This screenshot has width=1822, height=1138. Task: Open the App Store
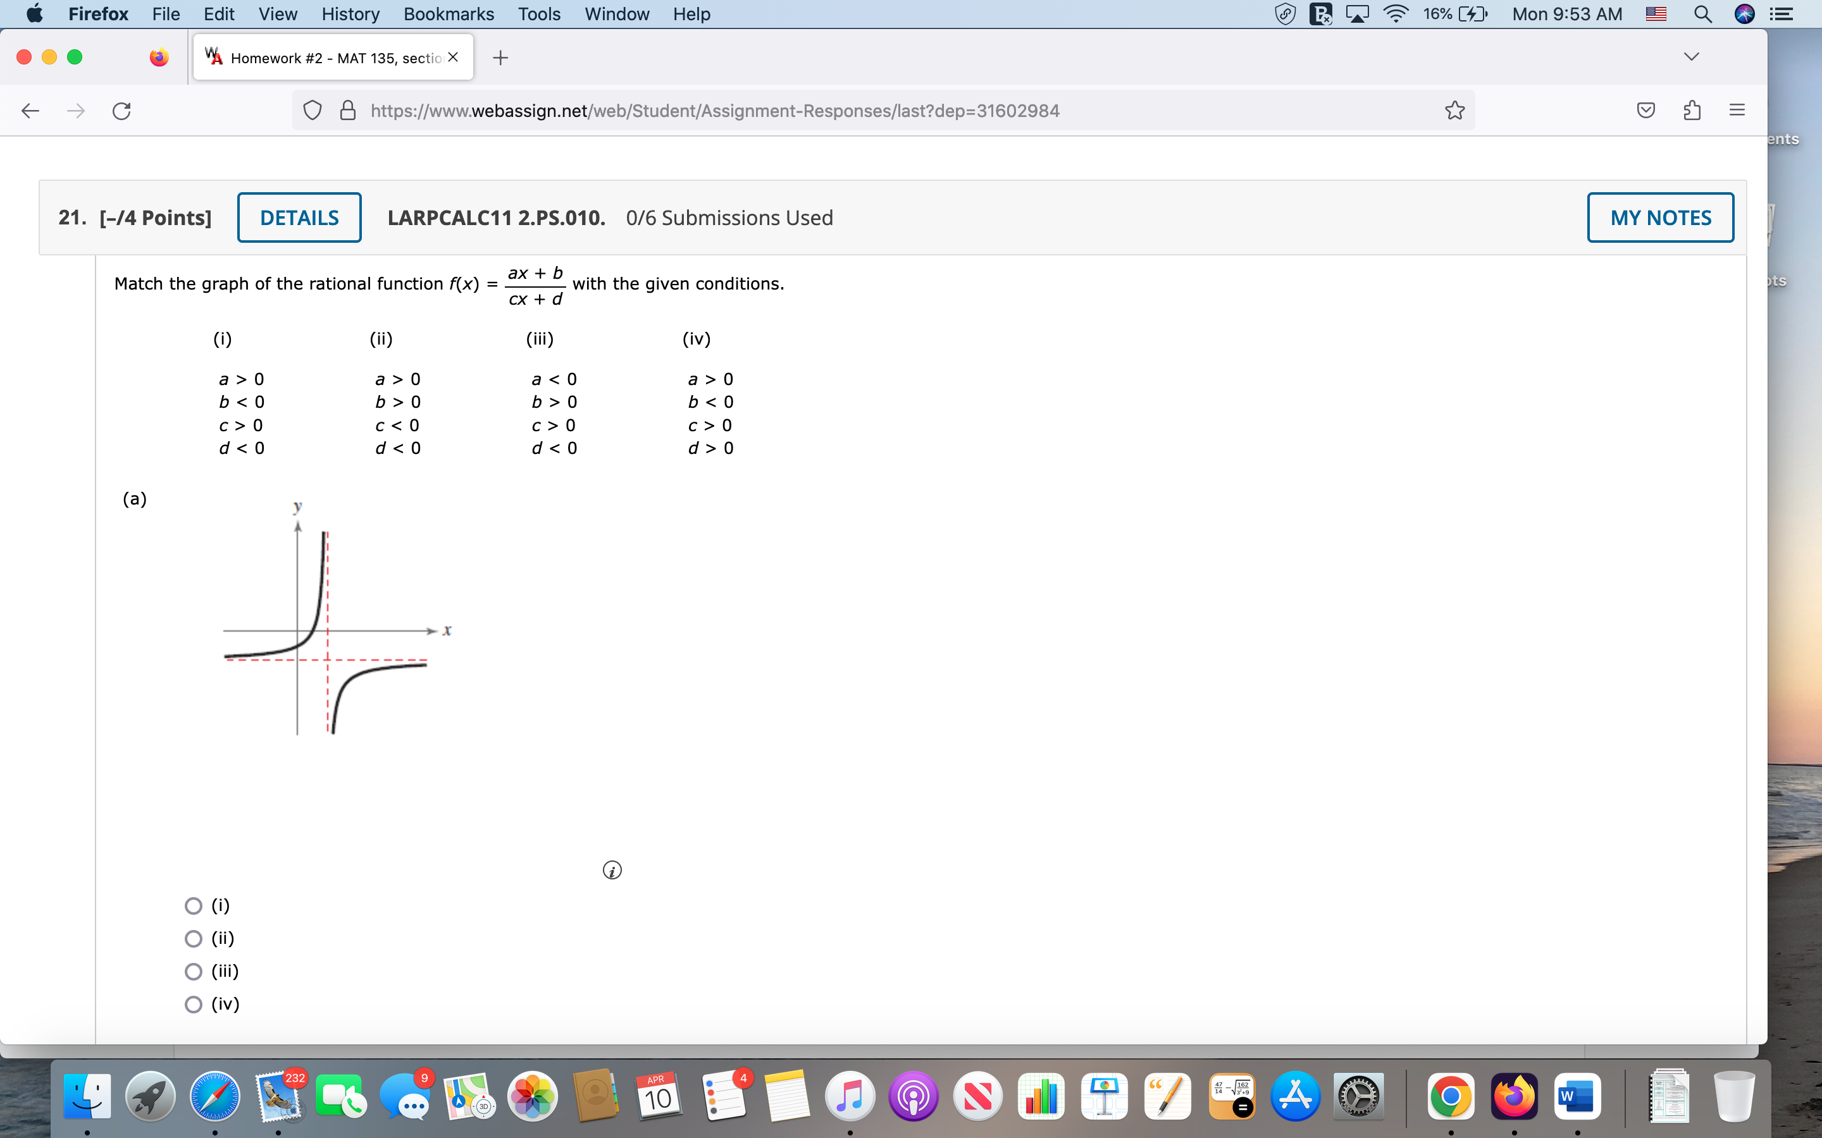1296,1097
